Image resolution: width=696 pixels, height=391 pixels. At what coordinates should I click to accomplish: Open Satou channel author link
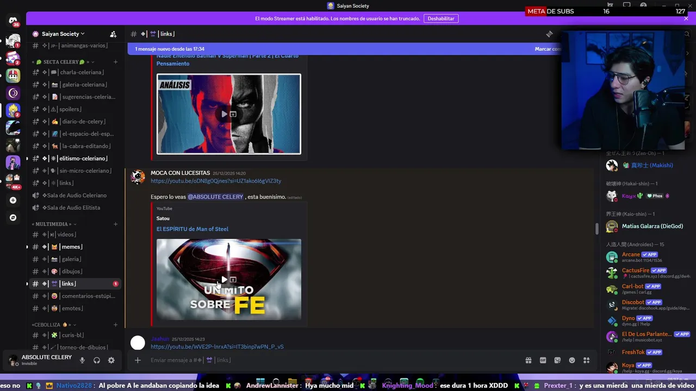[163, 218]
